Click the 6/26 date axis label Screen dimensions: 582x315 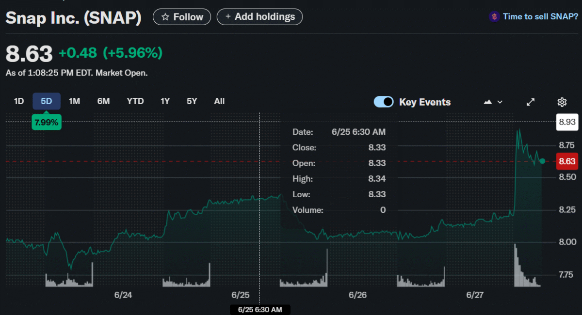tap(357, 295)
